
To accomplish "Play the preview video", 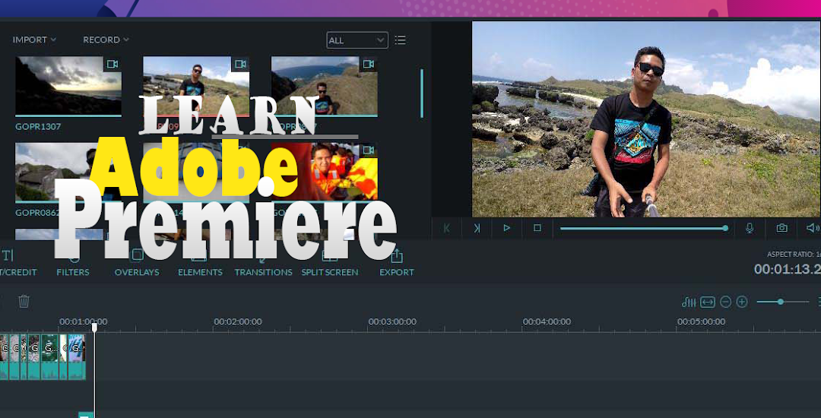I will (x=506, y=228).
